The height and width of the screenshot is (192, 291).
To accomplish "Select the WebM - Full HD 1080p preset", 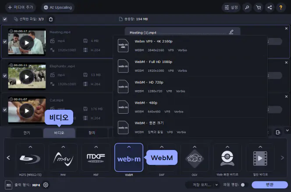I will coord(190,66).
